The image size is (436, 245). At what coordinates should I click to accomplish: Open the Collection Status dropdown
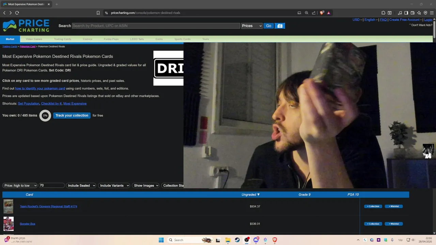point(173,185)
